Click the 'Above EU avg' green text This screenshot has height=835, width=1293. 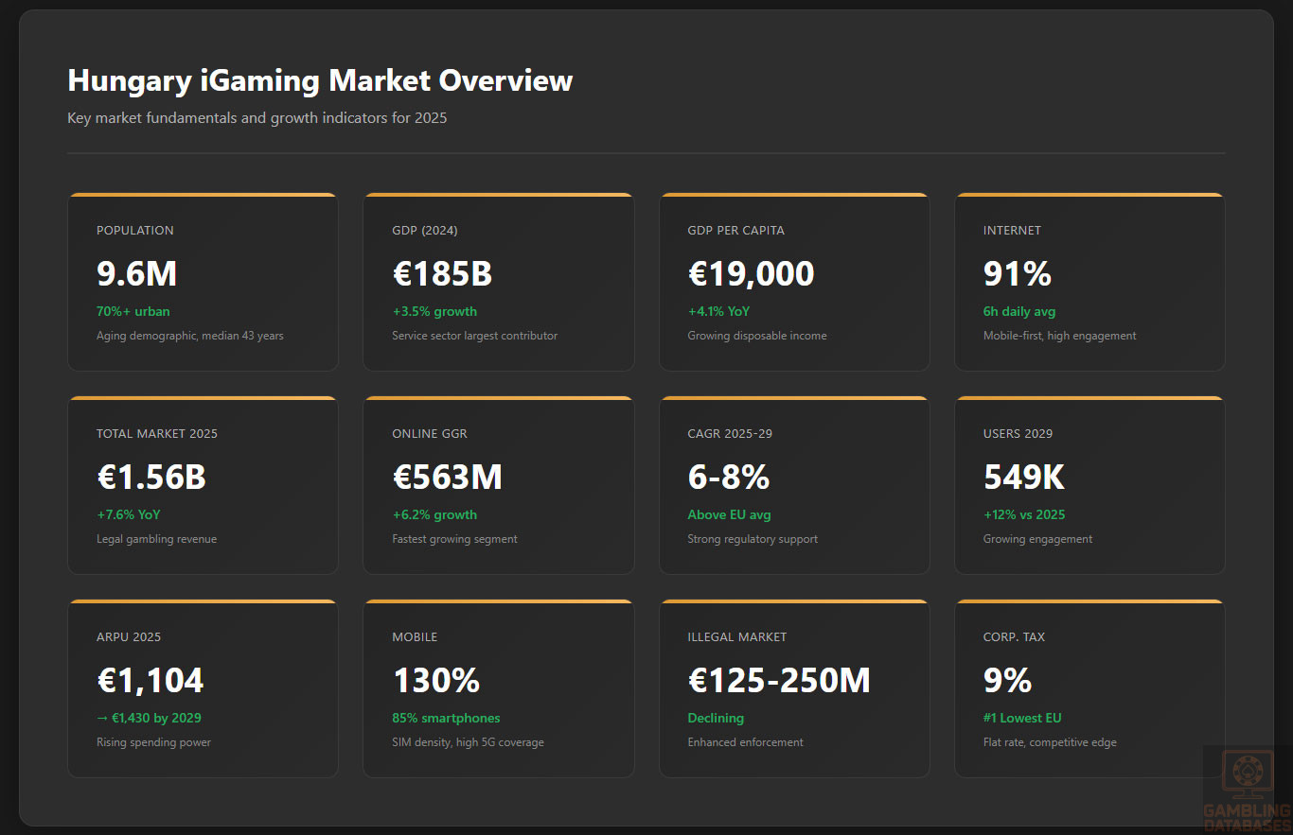(729, 514)
